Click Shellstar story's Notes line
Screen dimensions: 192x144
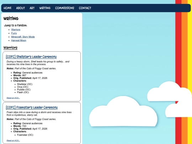coord(31,69)
